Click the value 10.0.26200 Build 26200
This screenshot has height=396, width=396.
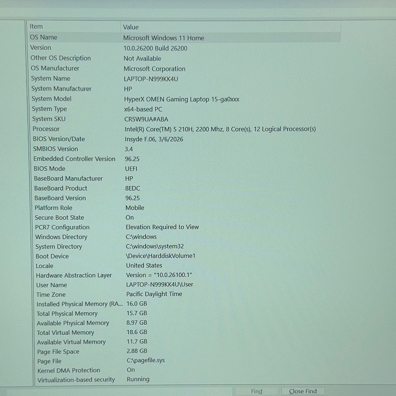pos(155,49)
